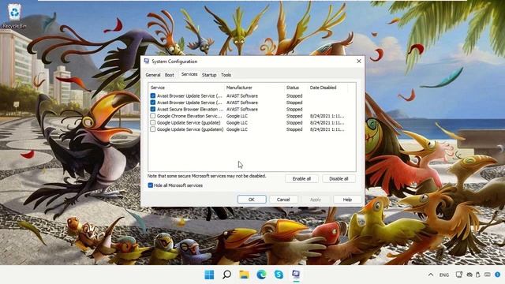Click AVAST Software in Secure Browser row

242,109
